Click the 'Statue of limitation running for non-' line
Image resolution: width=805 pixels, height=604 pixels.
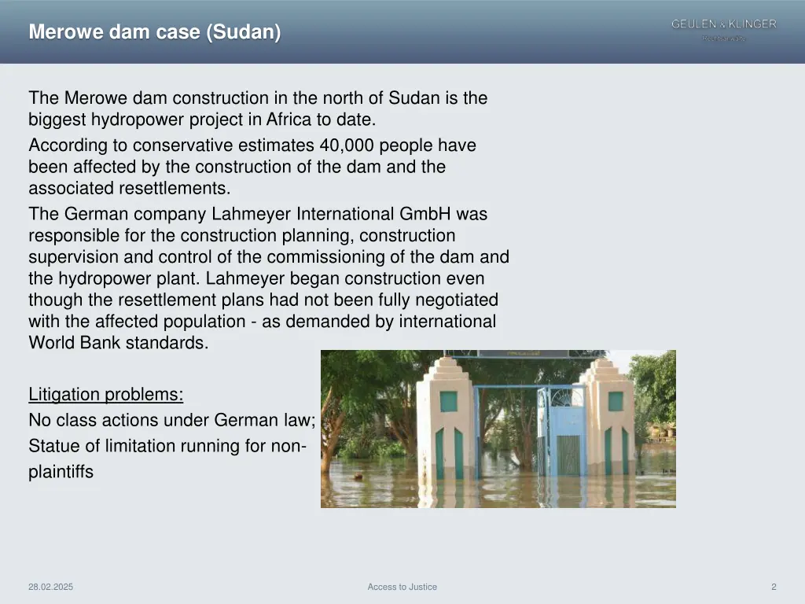click(x=167, y=446)
